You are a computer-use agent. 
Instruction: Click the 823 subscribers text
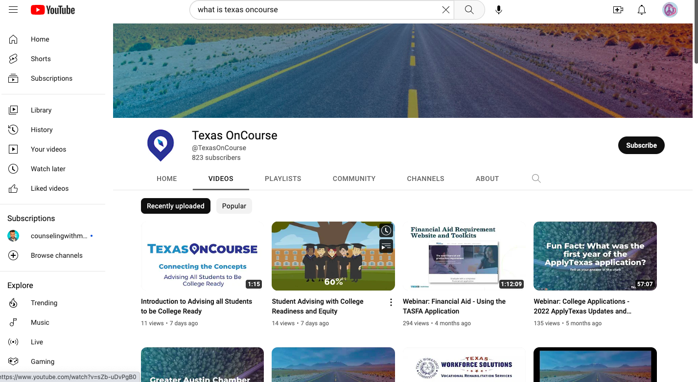point(216,157)
